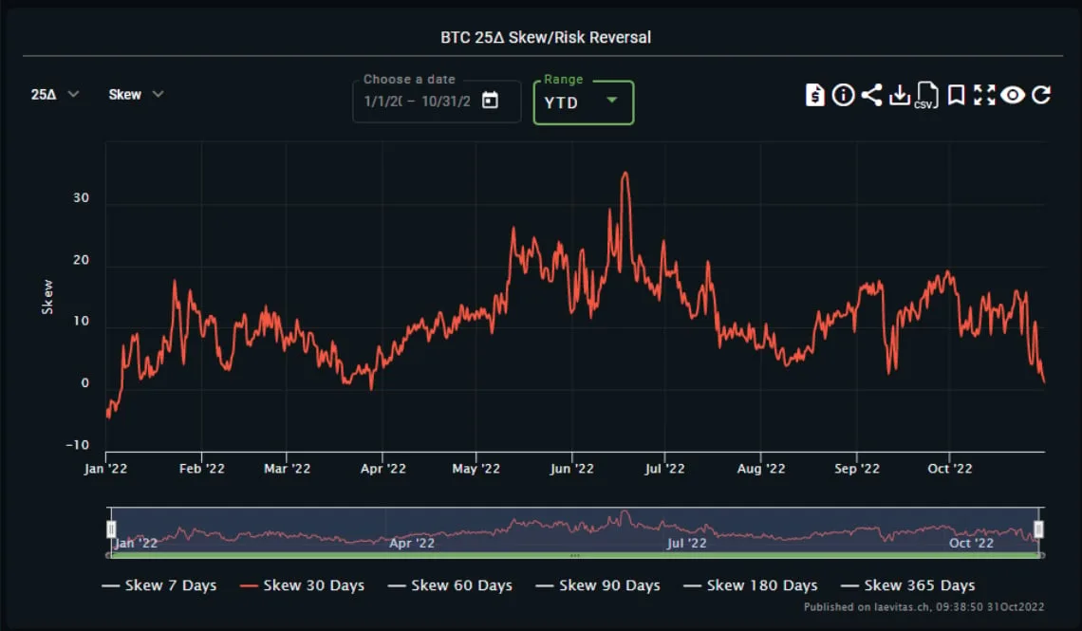This screenshot has width=1082, height=631.
Task: Click the Choose a date range field
Action: click(436, 102)
